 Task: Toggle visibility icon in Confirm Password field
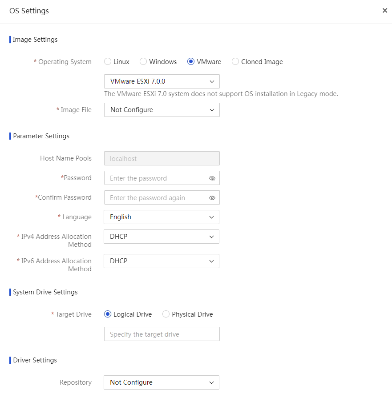212,198
